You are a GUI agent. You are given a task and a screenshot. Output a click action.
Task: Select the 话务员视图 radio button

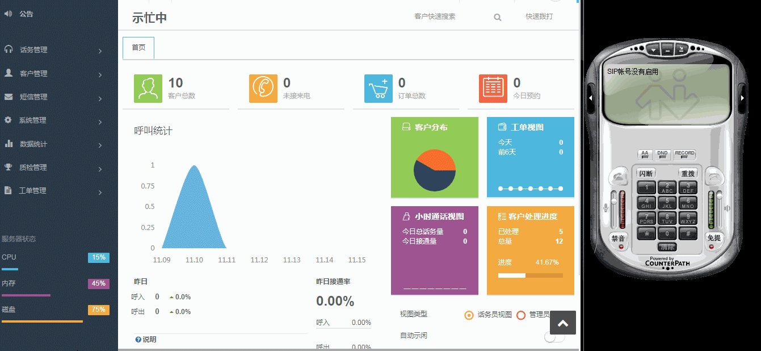click(469, 315)
